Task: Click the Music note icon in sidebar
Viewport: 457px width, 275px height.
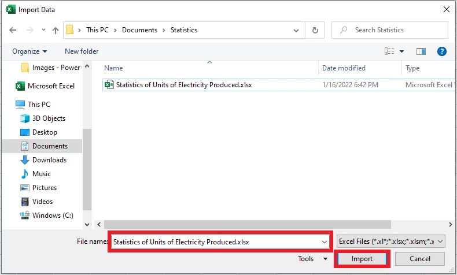Action: [x=25, y=174]
